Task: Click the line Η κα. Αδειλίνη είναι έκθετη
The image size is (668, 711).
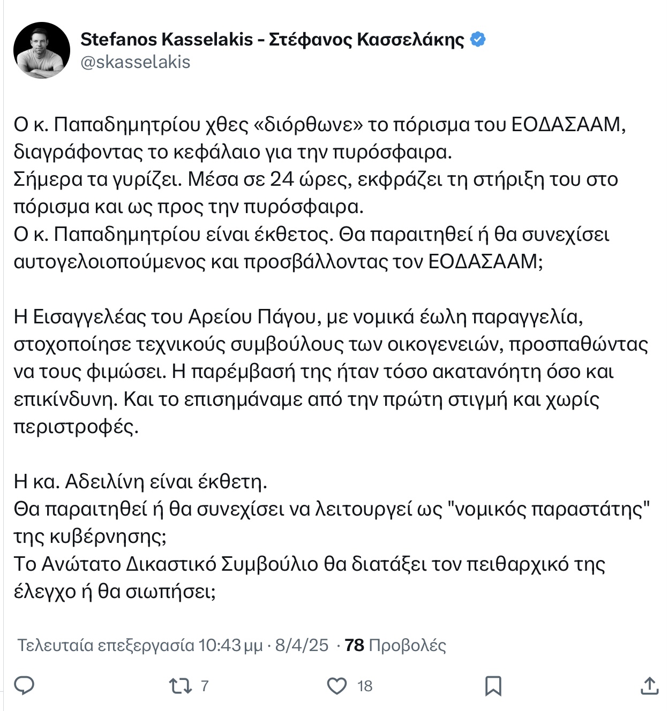Action: coord(140,481)
